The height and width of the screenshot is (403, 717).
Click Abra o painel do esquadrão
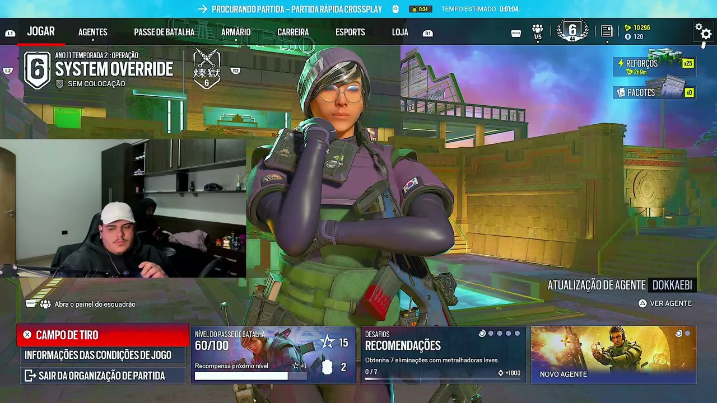coord(95,304)
